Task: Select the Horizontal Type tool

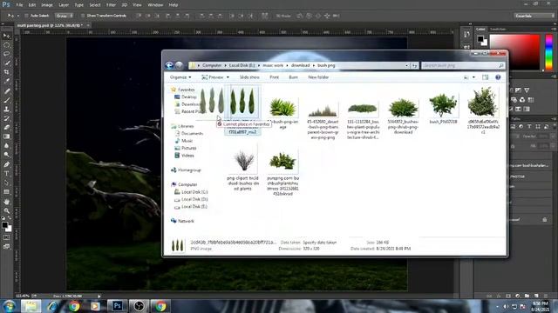Action: tap(6, 174)
